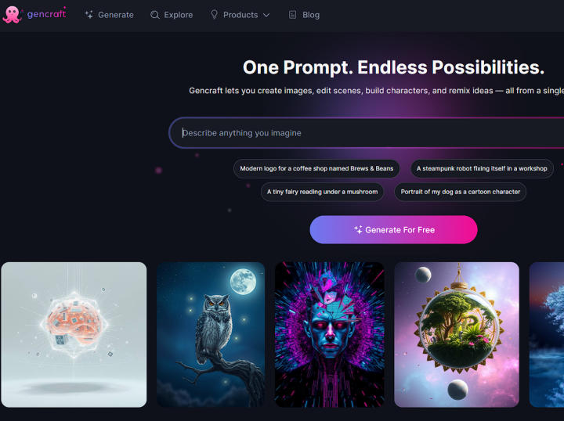Screen dimensions: 564x421
Task: Click the Generate For Free button
Action: 393,229
